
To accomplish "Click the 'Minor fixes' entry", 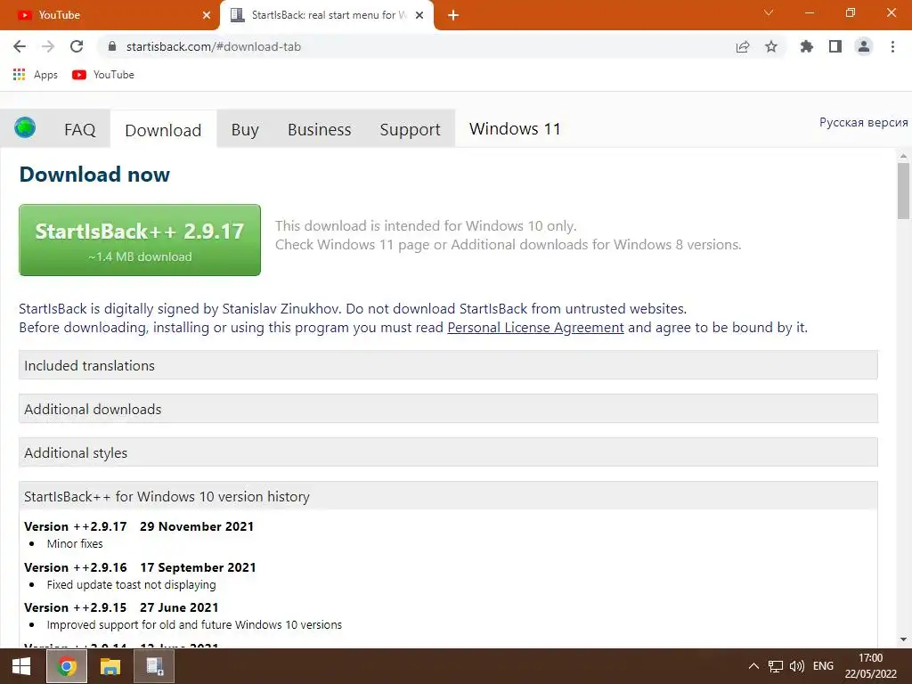I will point(75,544).
